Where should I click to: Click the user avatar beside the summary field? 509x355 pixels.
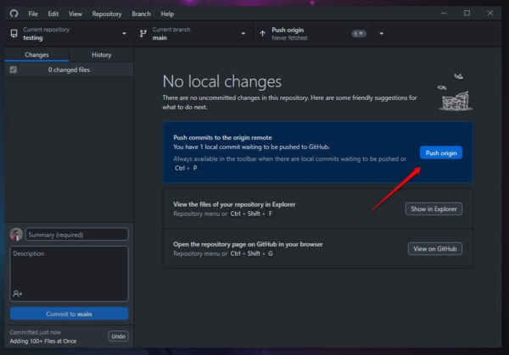coord(16,234)
